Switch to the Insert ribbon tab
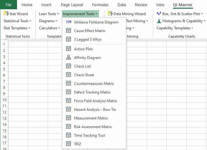207x150 pixels. click(46, 5)
